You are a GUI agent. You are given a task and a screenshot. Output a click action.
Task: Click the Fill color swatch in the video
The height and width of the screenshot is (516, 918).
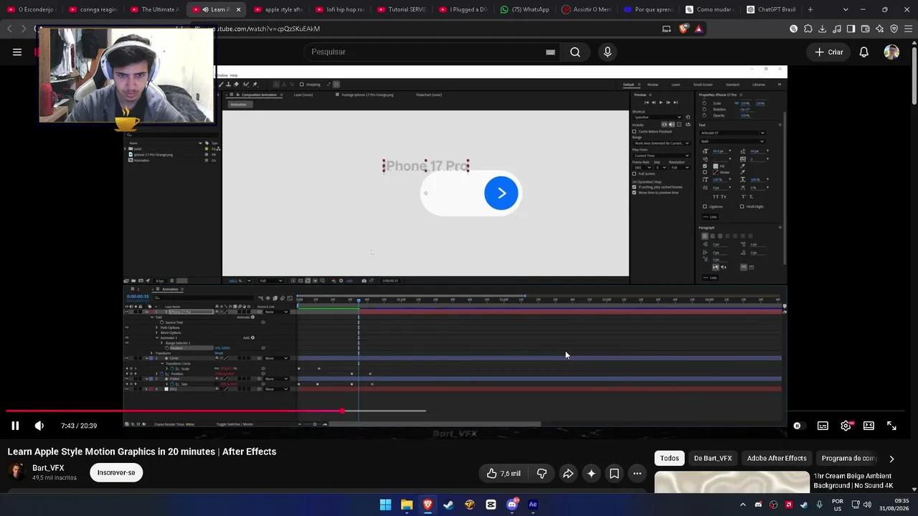[x=715, y=166]
